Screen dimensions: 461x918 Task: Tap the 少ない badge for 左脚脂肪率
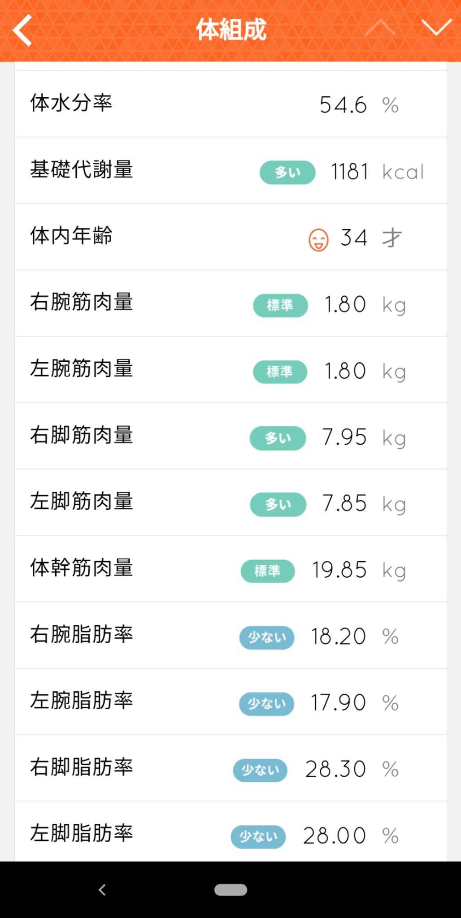click(x=258, y=836)
